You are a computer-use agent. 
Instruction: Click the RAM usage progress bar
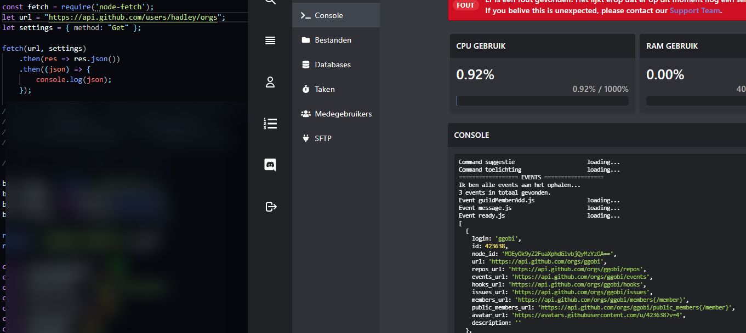tap(696, 101)
